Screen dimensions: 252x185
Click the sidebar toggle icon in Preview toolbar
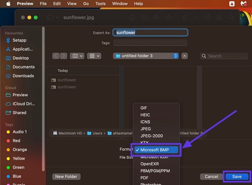click(50, 17)
